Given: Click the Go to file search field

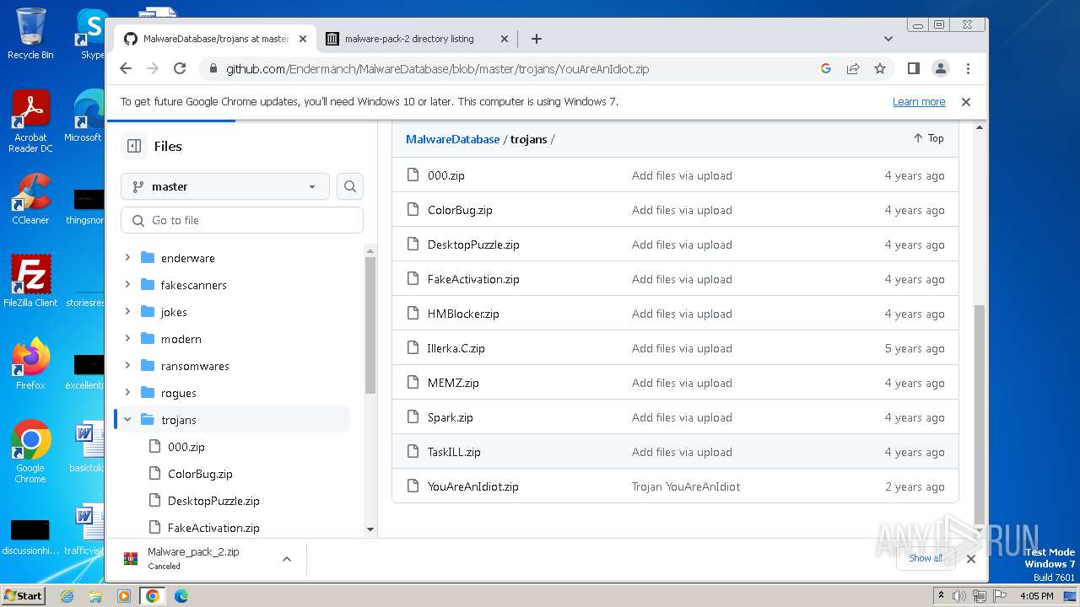Looking at the screenshot, I should (x=242, y=220).
